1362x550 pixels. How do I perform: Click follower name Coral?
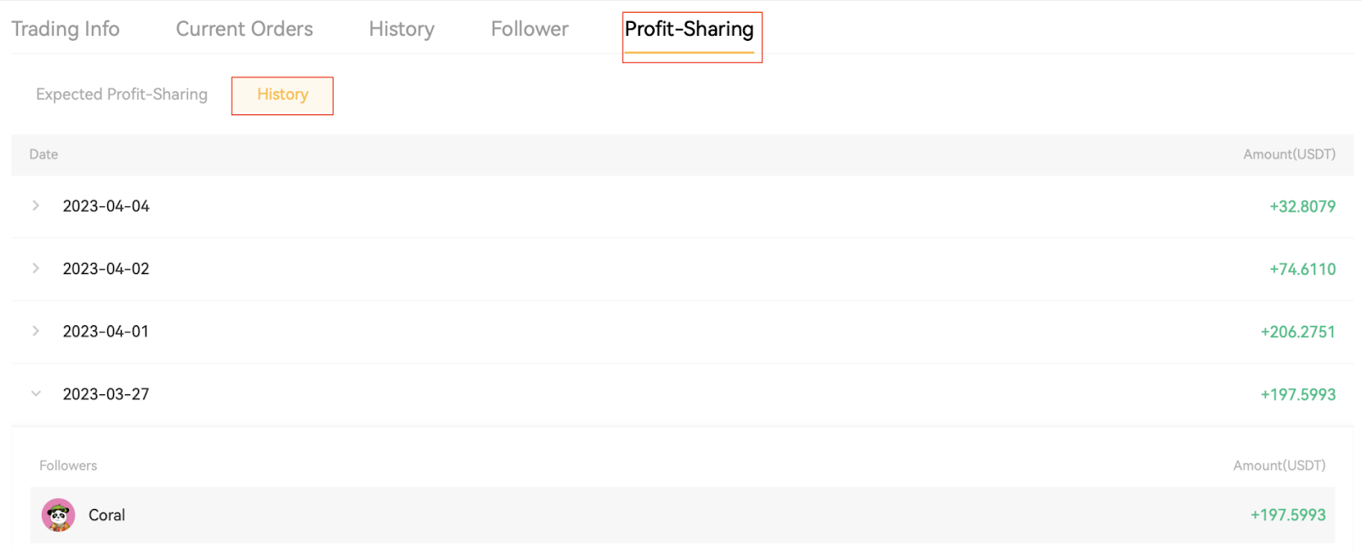tap(107, 515)
